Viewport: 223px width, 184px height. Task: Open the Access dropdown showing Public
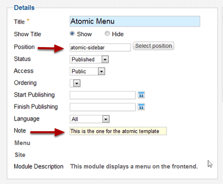coord(87,71)
